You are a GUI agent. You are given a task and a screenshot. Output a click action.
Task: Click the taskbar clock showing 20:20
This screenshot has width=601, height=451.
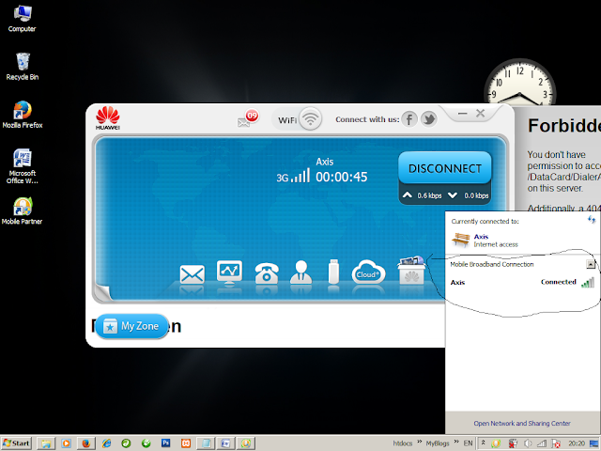[x=577, y=443]
